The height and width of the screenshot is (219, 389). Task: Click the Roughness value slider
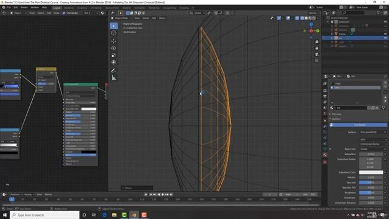371,193
